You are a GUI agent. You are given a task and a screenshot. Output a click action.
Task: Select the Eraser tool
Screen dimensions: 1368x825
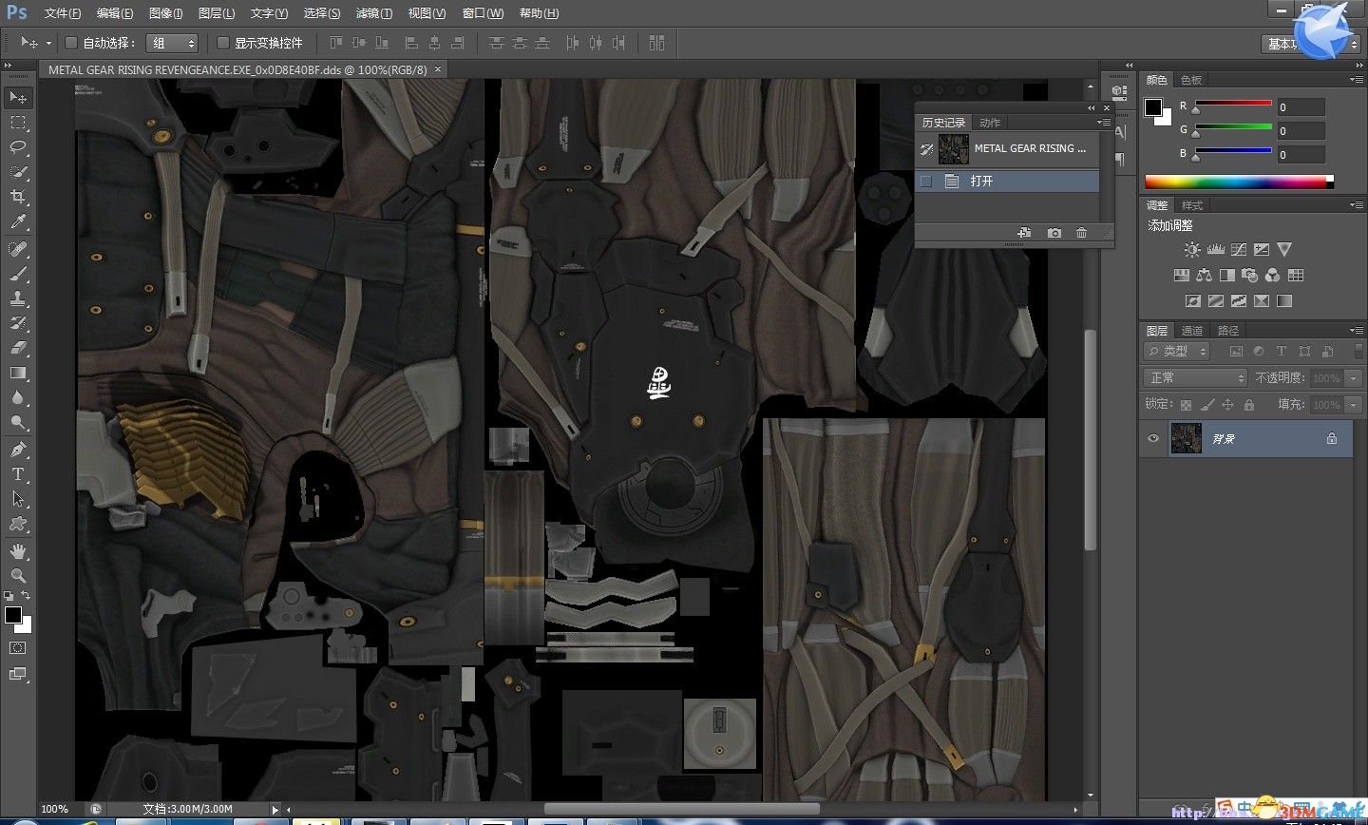coord(17,348)
